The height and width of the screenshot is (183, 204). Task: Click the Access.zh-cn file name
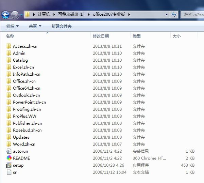pyautogui.click(x=25, y=46)
